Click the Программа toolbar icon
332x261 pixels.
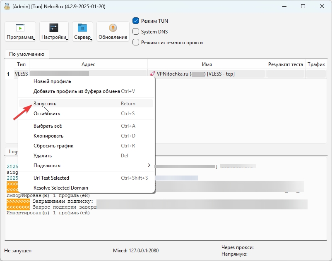(20, 28)
